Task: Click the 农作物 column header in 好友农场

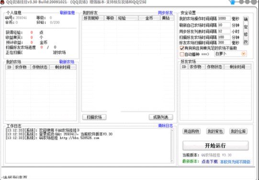Action: 196,67
